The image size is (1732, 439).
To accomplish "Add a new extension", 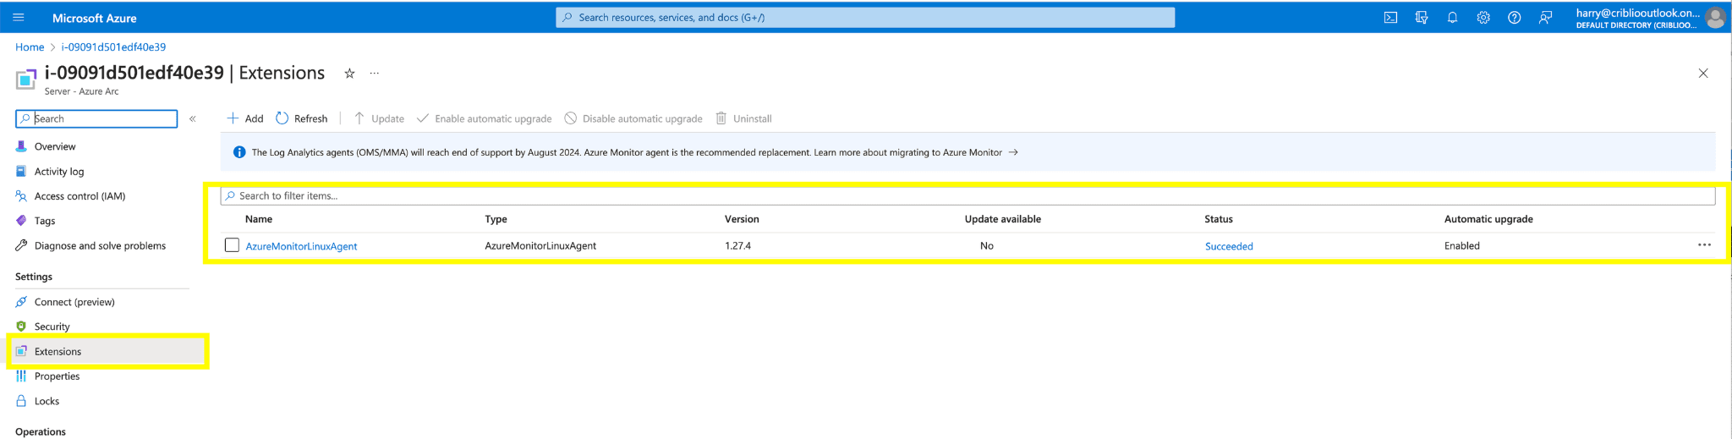I will [245, 118].
